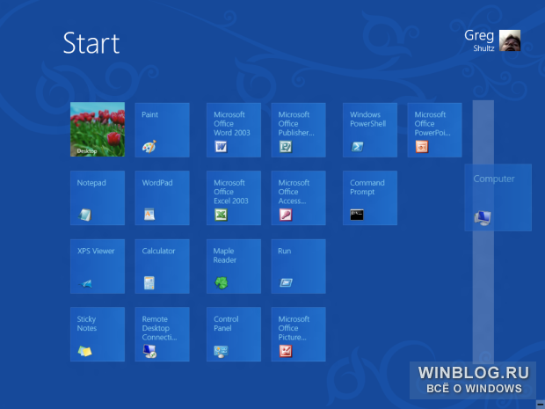Viewport: 545px width, 409px height.
Task: Click the Notepad tile label
Action: tap(91, 183)
